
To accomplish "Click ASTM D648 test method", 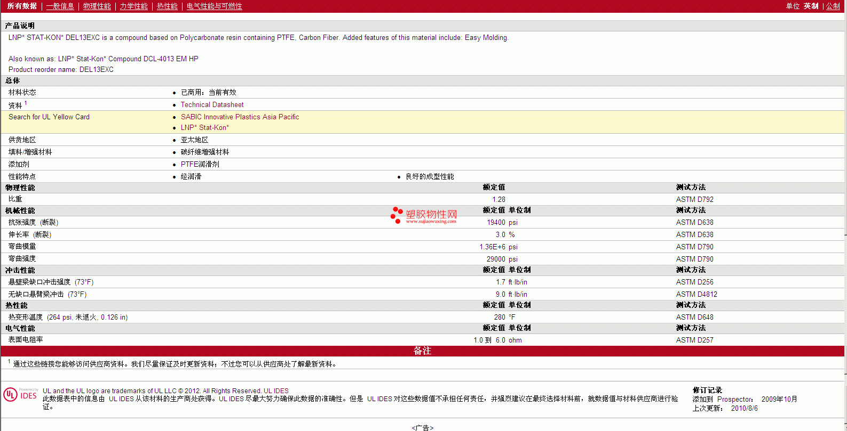I will click(x=695, y=318).
